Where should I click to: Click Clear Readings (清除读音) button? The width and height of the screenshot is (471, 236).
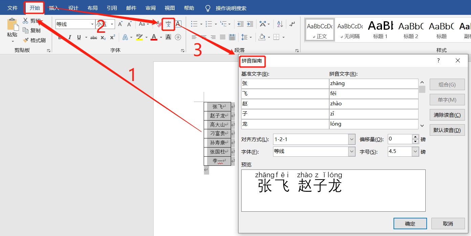(x=447, y=115)
